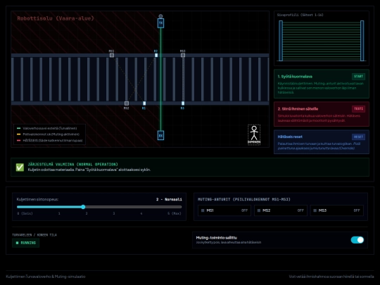Click the green legend marker for safe curtain
380x285 pixels.
(x=19, y=128)
